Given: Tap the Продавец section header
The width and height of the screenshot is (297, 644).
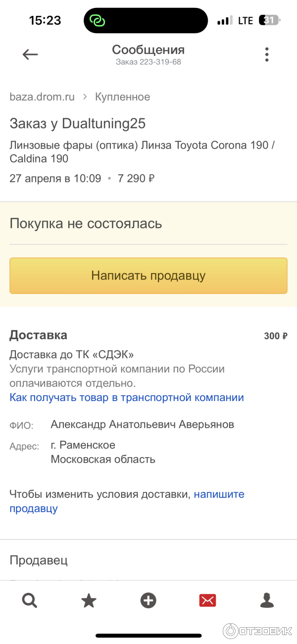Looking at the screenshot, I should point(38,560).
